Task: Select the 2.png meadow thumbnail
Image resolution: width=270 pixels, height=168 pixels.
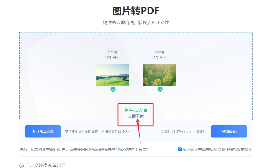Action: pos(112,75)
